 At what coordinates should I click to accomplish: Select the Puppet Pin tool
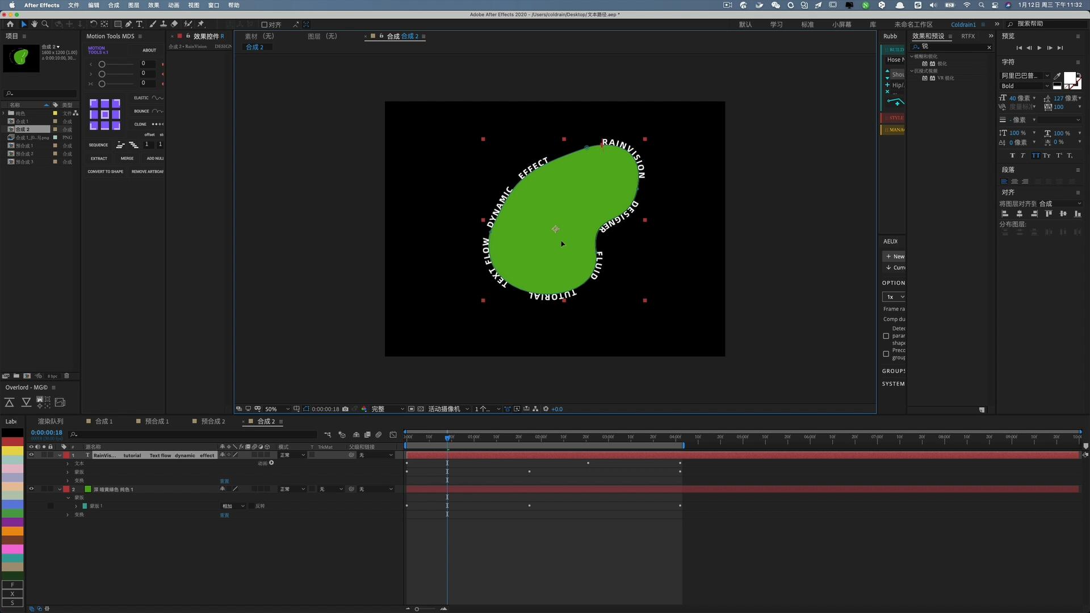click(201, 24)
